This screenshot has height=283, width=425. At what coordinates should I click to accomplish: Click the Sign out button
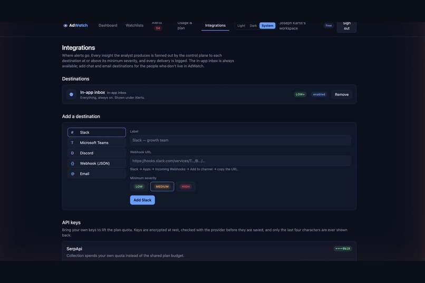point(346,26)
